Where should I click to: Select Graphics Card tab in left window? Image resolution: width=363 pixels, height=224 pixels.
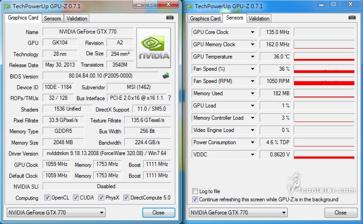click(x=23, y=18)
